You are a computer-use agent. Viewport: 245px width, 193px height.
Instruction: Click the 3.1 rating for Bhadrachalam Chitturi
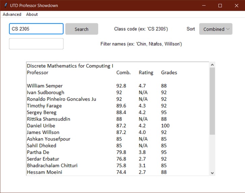tap(142, 165)
